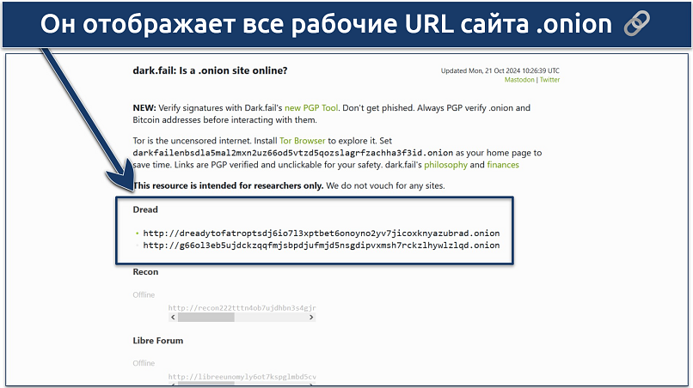The height and width of the screenshot is (388, 693).
Task: Click the Libre Forum section heading
Action: [157, 341]
